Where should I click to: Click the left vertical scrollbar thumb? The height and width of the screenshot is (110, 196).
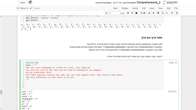pyautogui.click(x=1, y=92)
